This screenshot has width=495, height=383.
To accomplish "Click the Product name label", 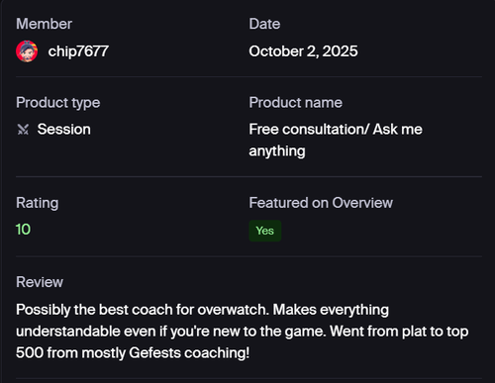I will coord(296,102).
